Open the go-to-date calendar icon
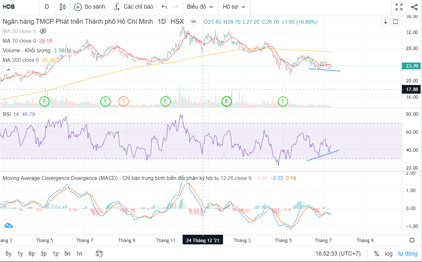Screen dimensions: 422x262 (x=99, y=254)
